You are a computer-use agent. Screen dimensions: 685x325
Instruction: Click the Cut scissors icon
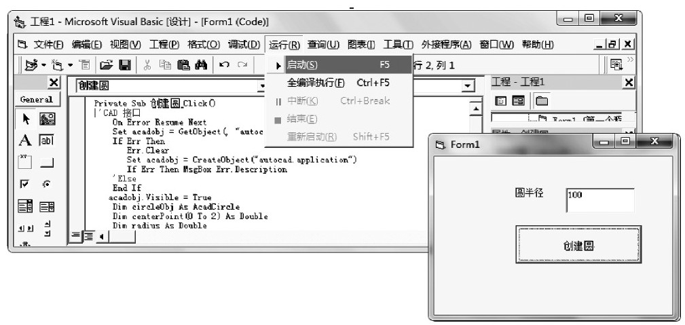pyautogui.click(x=147, y=65)
